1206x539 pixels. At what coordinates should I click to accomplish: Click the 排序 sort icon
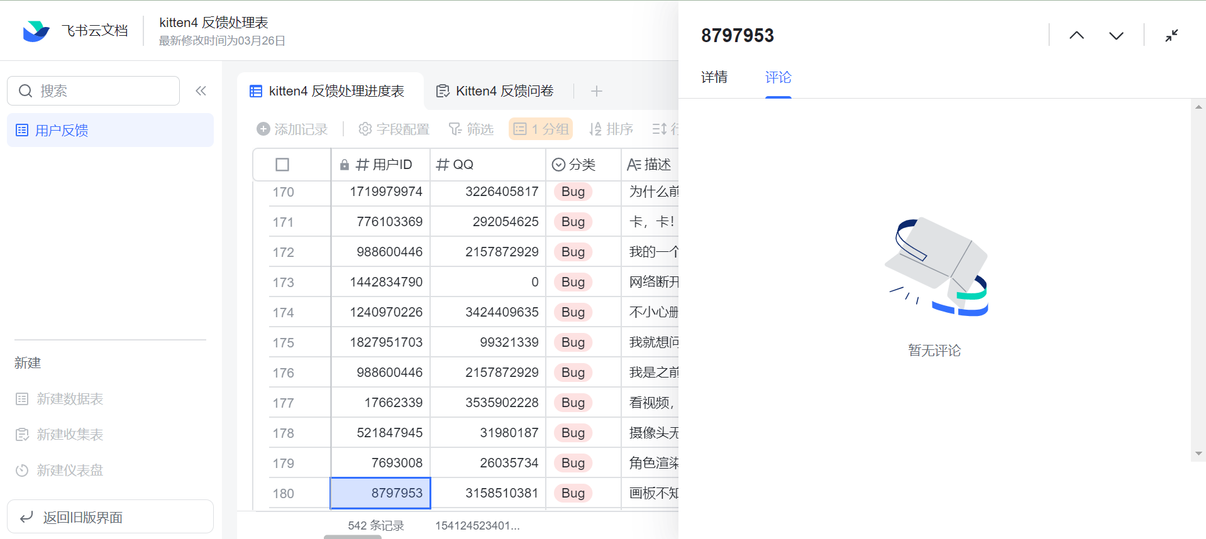[595, 129]
